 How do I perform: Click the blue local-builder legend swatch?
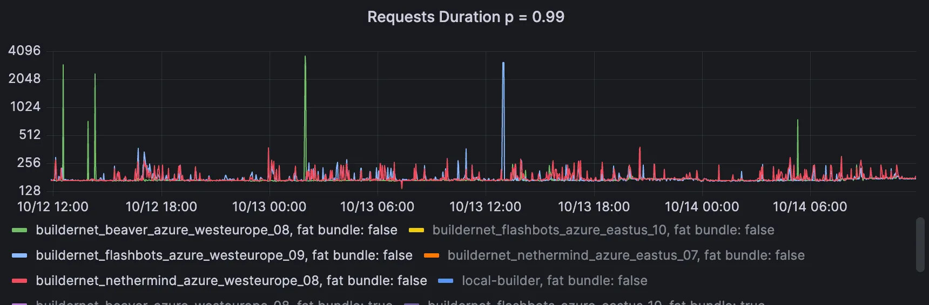(446, 281)
